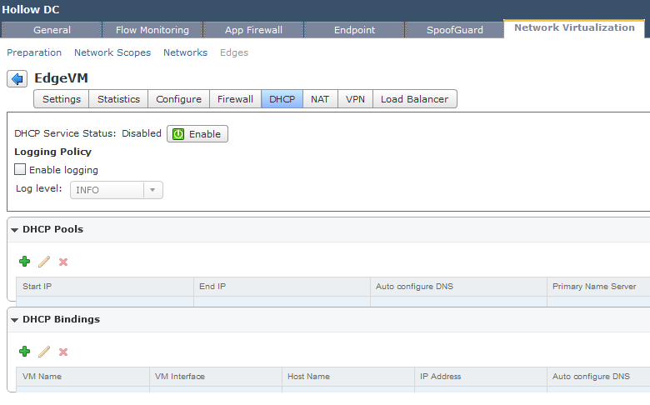Add a new DHCP pool with green plus

pos(24,262)
